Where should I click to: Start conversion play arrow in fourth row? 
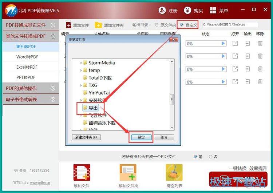tap(223, 82)
